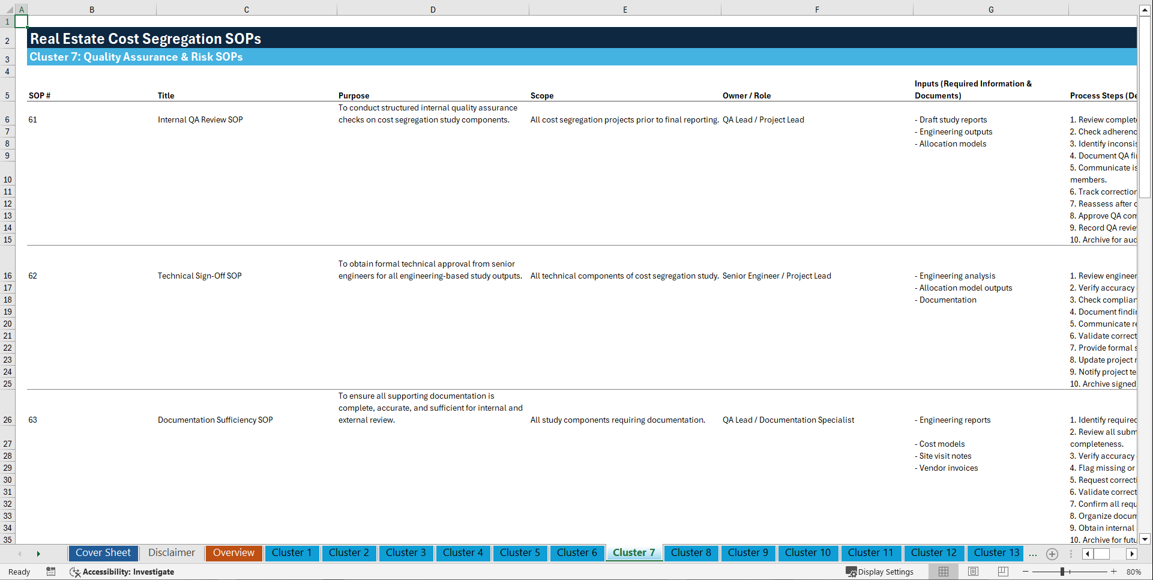The height and width of the screenshot is (580, 1153).
Task: Switch to the Cluster 13 sheet tab
Action: tap(995, 553)
